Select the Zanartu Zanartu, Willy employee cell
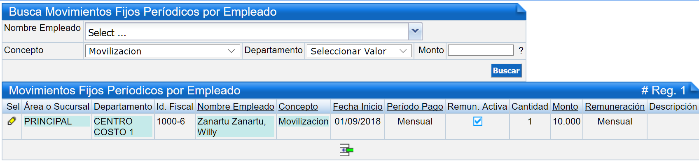This screenshot has width=699, height=162. 236,127
